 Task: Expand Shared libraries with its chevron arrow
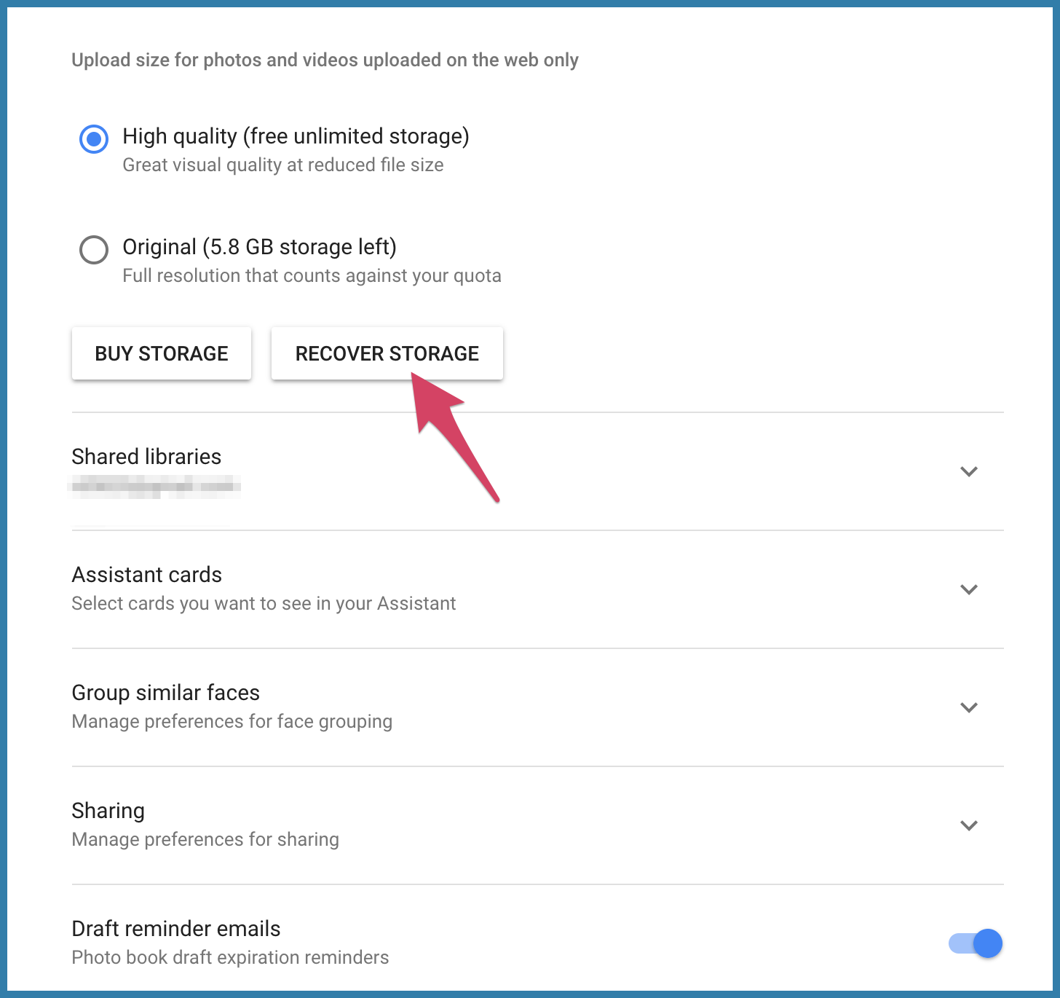point(968,471)
